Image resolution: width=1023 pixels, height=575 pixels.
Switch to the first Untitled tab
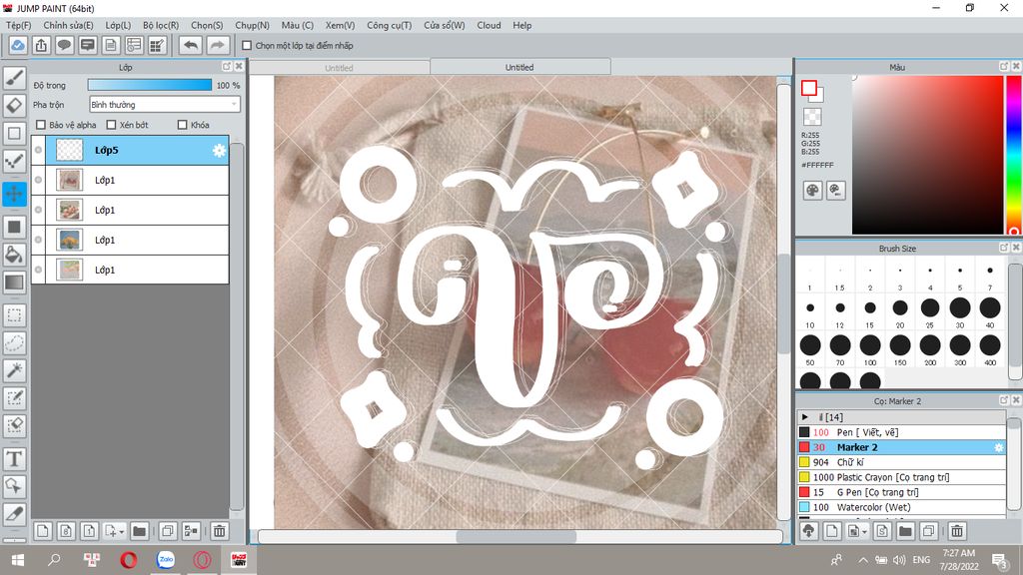pyautogui.click(x=340, y=67)
